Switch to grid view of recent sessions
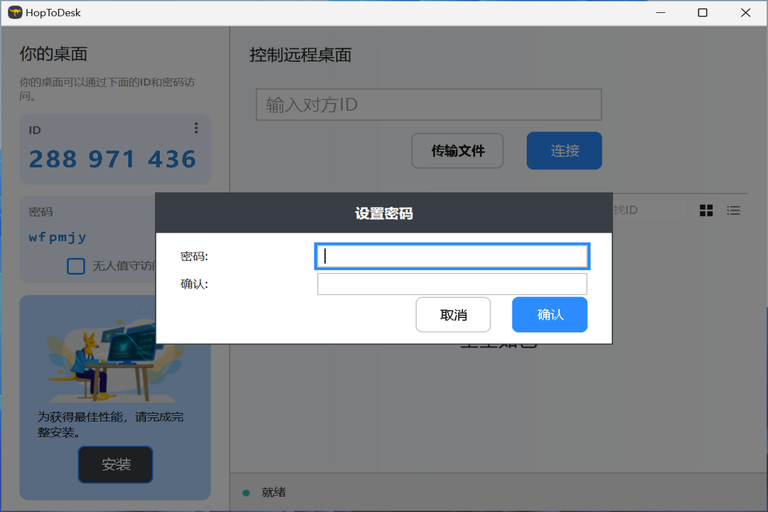This screenshot has width=768, height=512. click(705, 210)
